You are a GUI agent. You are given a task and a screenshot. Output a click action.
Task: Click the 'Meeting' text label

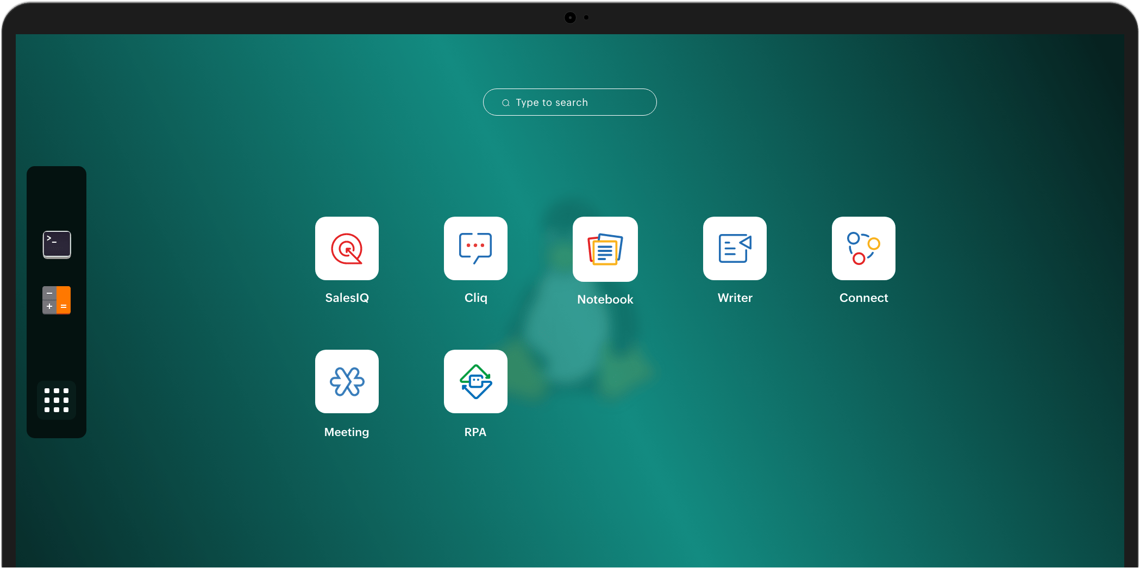tap(347, 432)
